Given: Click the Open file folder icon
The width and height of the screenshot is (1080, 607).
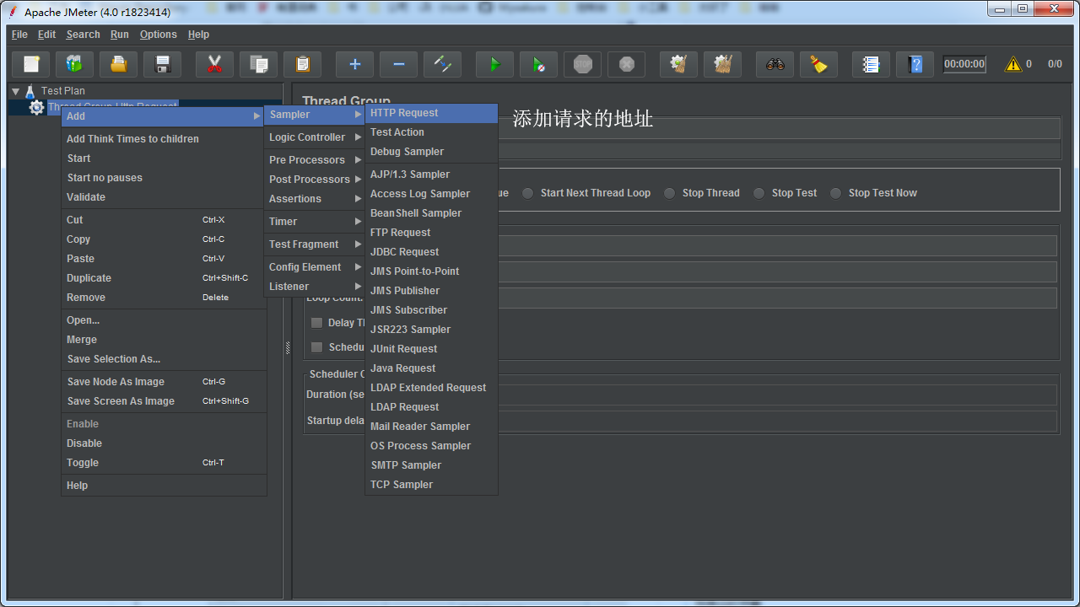Looking at the screenshot, I should [119, 64].
